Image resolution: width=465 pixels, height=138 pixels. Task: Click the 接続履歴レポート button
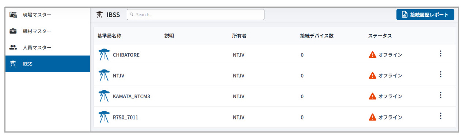(425, 15)
